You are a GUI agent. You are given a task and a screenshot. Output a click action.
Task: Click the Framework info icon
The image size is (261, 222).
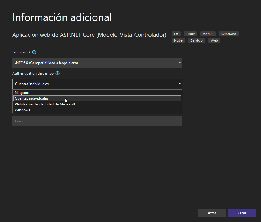[34, 52]
